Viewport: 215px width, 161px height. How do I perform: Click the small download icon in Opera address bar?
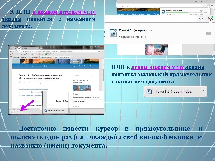tap(208, 6)
